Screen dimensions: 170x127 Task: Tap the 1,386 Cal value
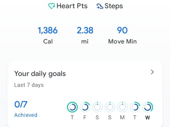pyautogui.click(x=48, y=30)
